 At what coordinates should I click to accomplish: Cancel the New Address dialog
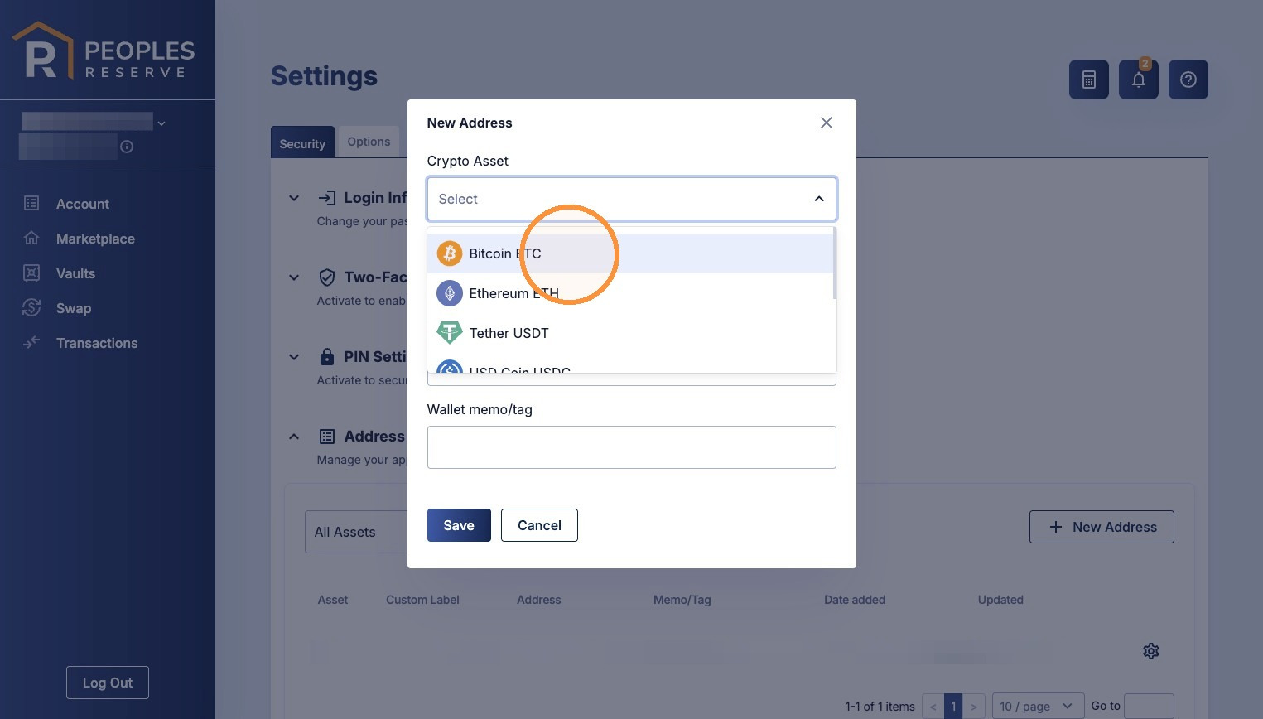pyautogui.click(x=539, y=525)
